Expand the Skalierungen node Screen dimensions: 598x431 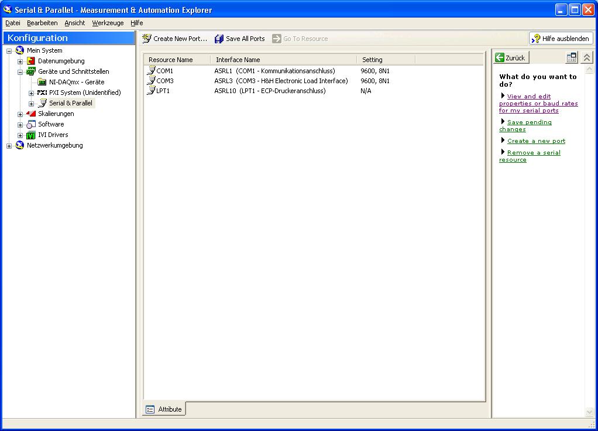[x=20, y=114]
